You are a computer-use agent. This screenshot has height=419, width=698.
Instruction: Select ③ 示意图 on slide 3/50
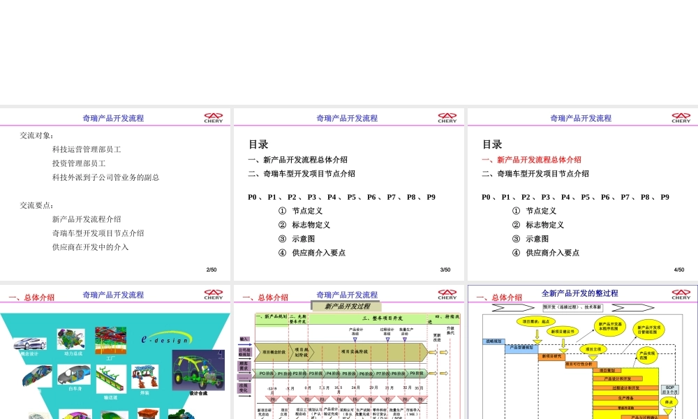297,239
